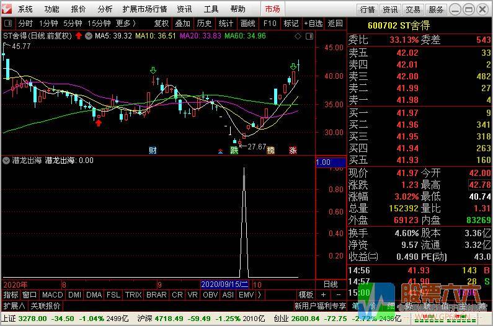This screenshot has height=326, width=493.
Task: Select the VR indicator
Action: 192,295
